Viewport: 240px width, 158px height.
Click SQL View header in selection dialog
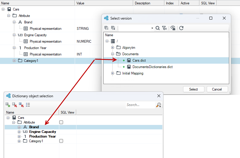tap(67, 112)
